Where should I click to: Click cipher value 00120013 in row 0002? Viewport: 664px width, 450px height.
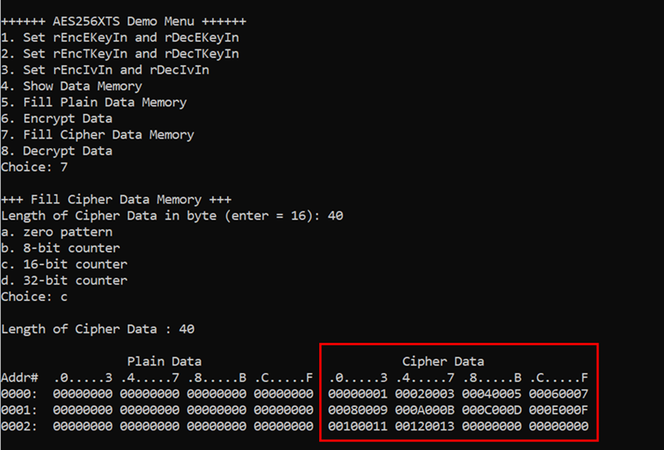(x=424, y=427)
